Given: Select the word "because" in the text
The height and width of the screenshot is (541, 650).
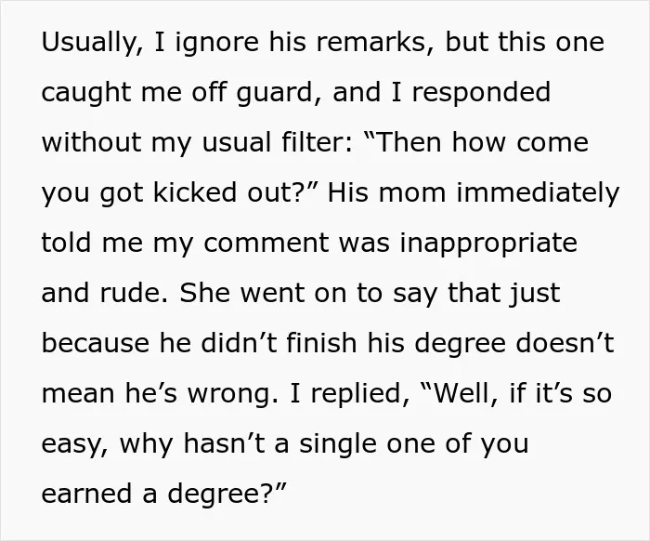Looking at the screenshot, I should click(x=96, y=344).
